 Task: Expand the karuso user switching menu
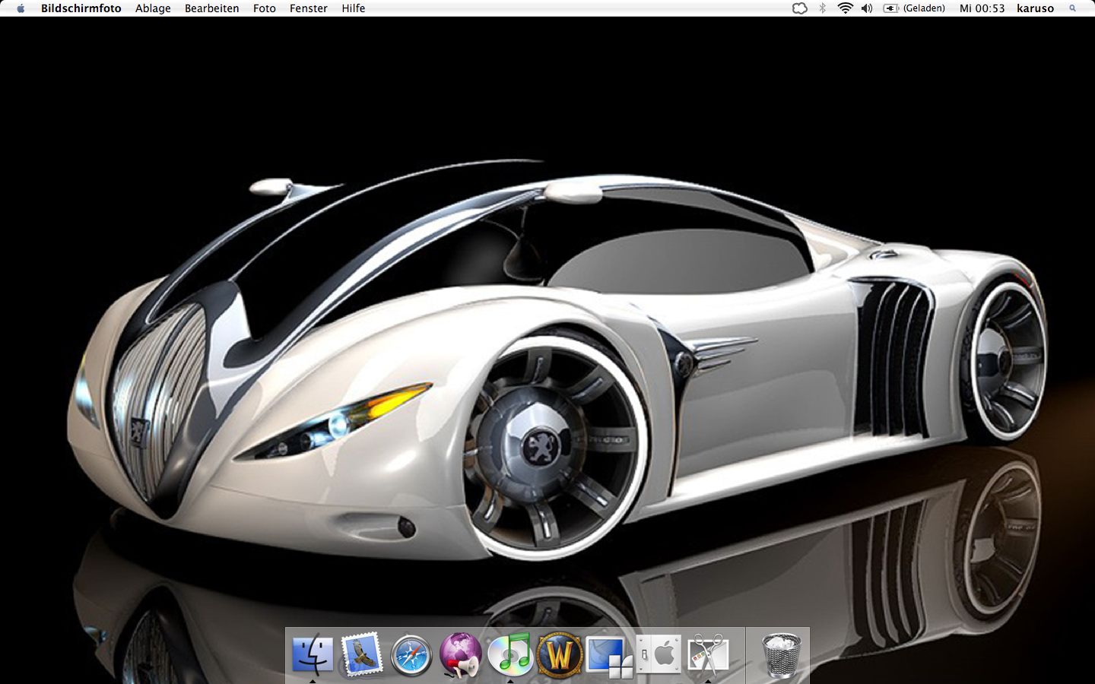pos(1035,8)
